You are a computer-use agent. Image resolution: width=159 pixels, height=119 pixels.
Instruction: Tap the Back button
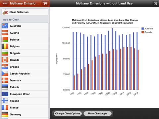click(x=5, y=3)
